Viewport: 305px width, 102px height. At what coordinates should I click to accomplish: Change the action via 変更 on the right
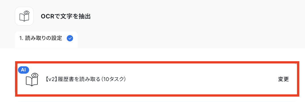(x=283, y=79)
